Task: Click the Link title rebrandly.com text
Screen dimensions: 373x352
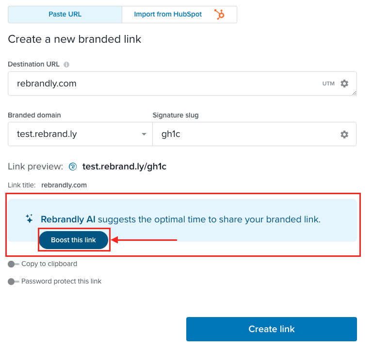Action: coord(64,185)
